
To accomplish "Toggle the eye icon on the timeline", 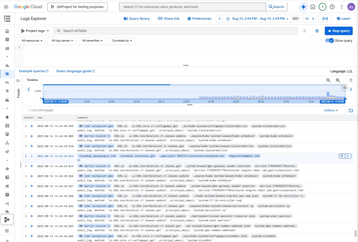I will [344, 87].
